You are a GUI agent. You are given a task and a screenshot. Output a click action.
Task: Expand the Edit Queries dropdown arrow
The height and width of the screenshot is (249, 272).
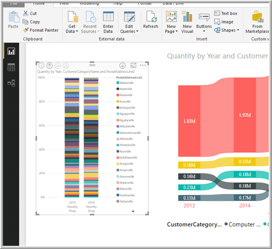coord(137,31)
